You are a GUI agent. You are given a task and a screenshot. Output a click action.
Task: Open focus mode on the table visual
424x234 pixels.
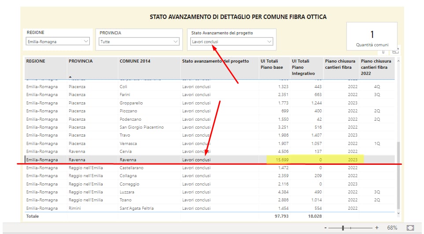click(x=395, y=51)
